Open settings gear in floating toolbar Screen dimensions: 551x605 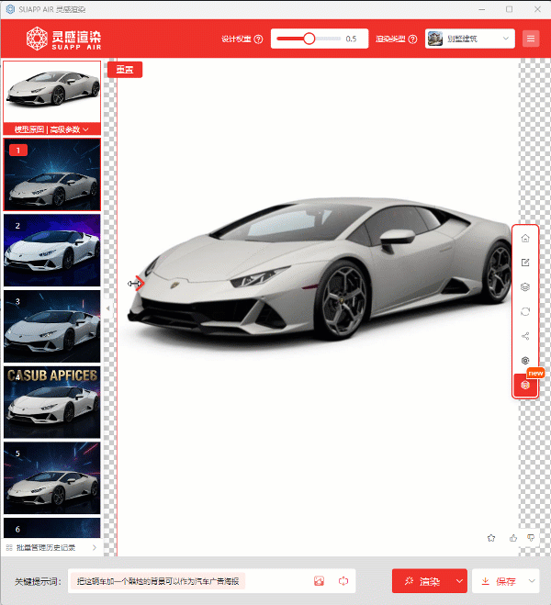click(x=525, y=361)
